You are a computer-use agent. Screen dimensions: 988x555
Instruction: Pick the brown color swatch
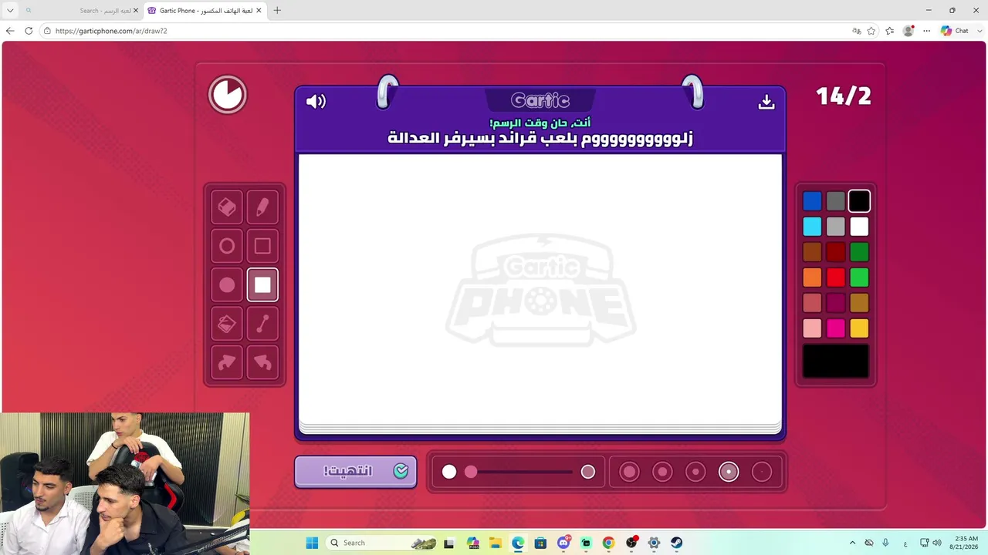[x=812, y=252]
